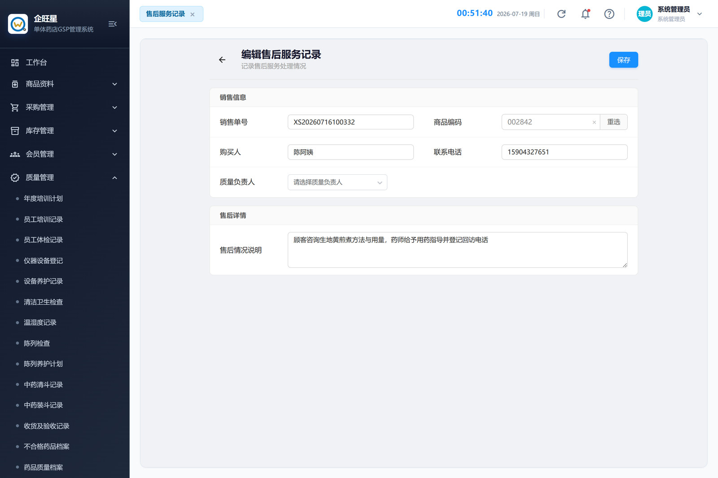Open the 请选择质量负责人 dropdown
This screenshot has height=478, width=718.
tap(337, 182)
